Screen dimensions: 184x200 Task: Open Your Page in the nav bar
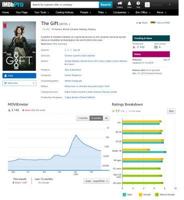21,12
